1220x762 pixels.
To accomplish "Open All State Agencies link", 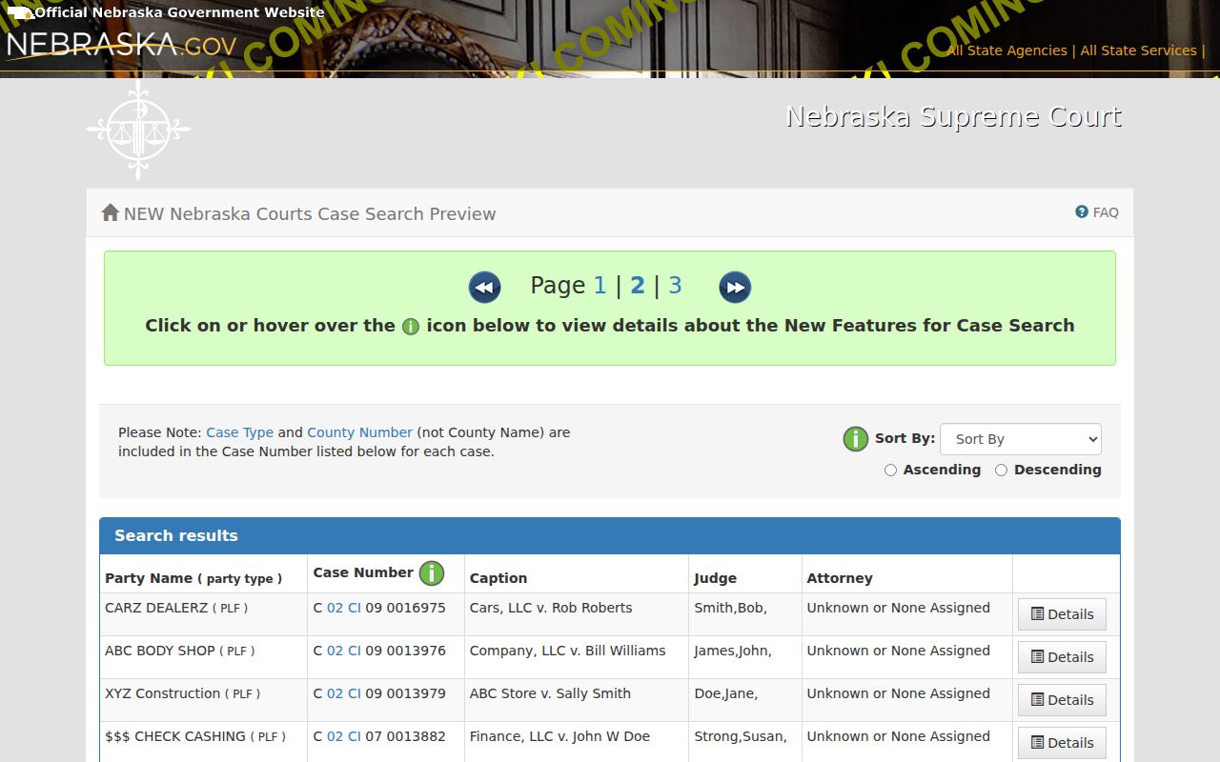I will click(1006, 50).
